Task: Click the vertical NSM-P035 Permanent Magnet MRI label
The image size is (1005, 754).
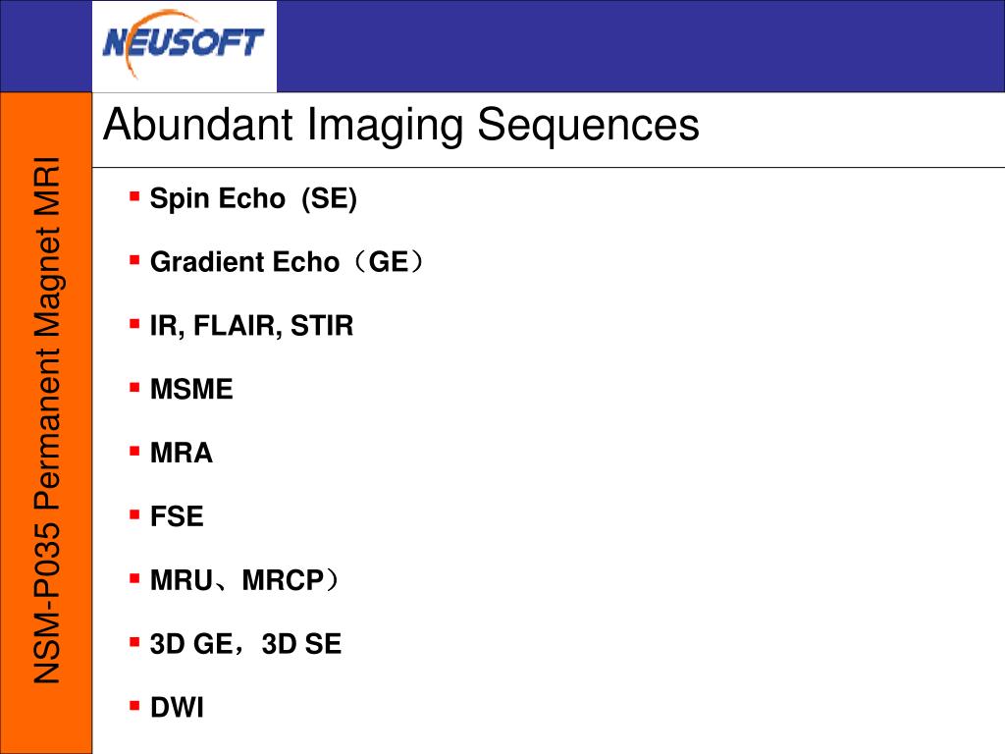Action: click(47, 420)
